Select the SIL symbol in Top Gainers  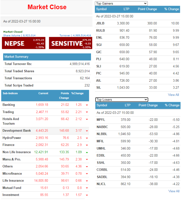tap(99, 88)
